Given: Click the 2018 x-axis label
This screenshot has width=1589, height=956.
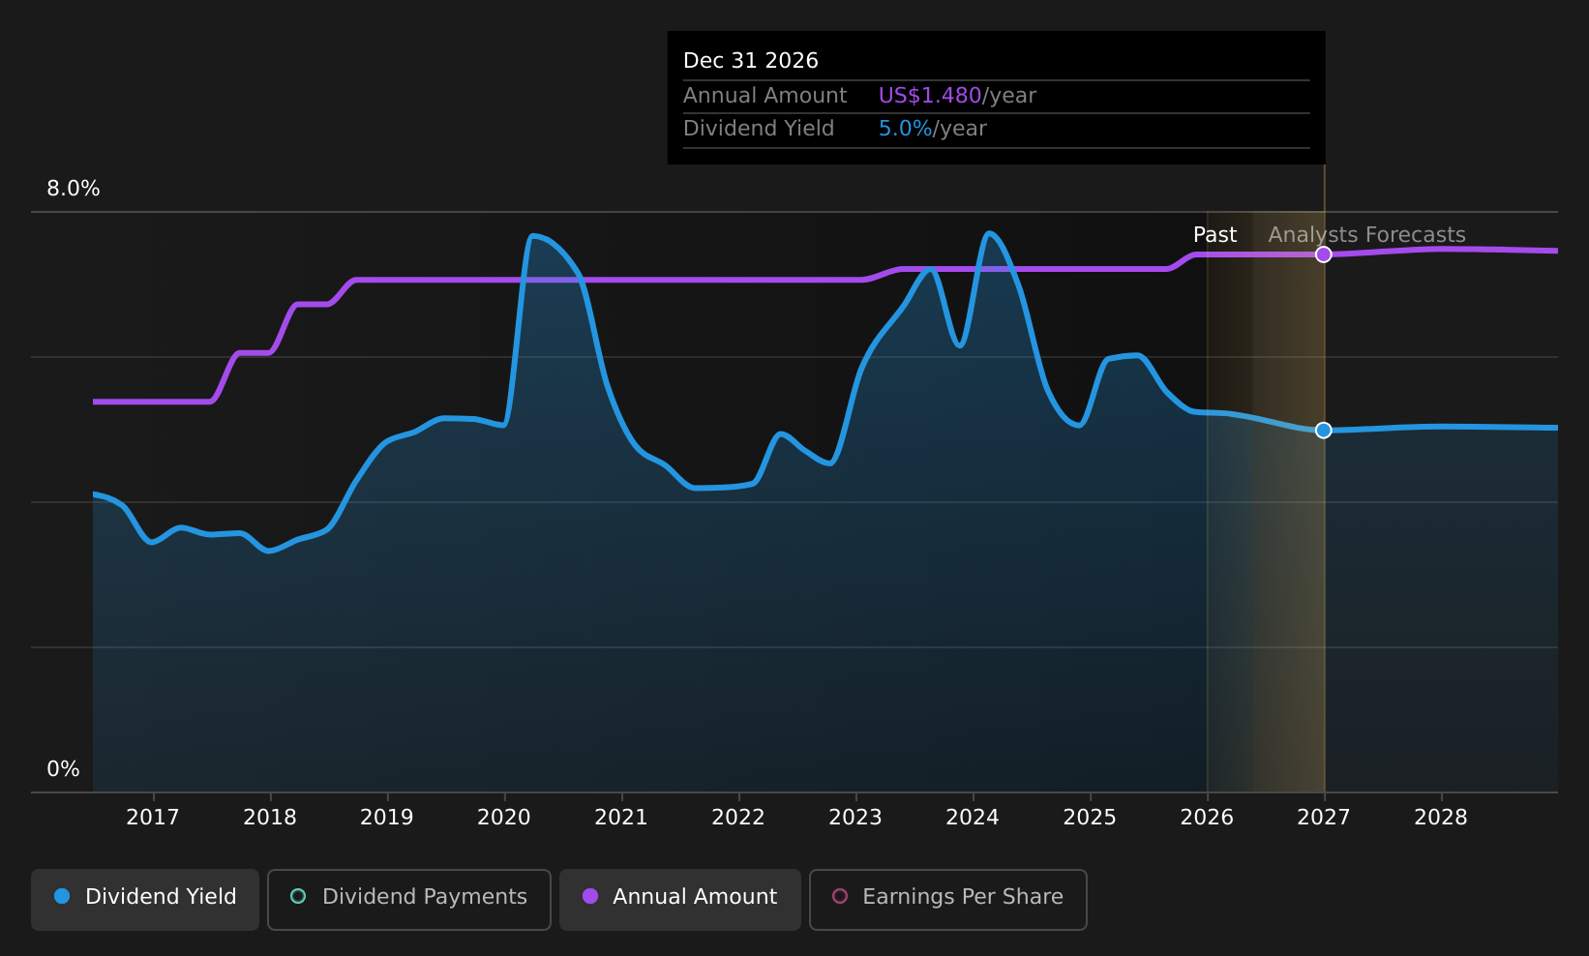Looking at the screenshot, I should pos(270,818).
